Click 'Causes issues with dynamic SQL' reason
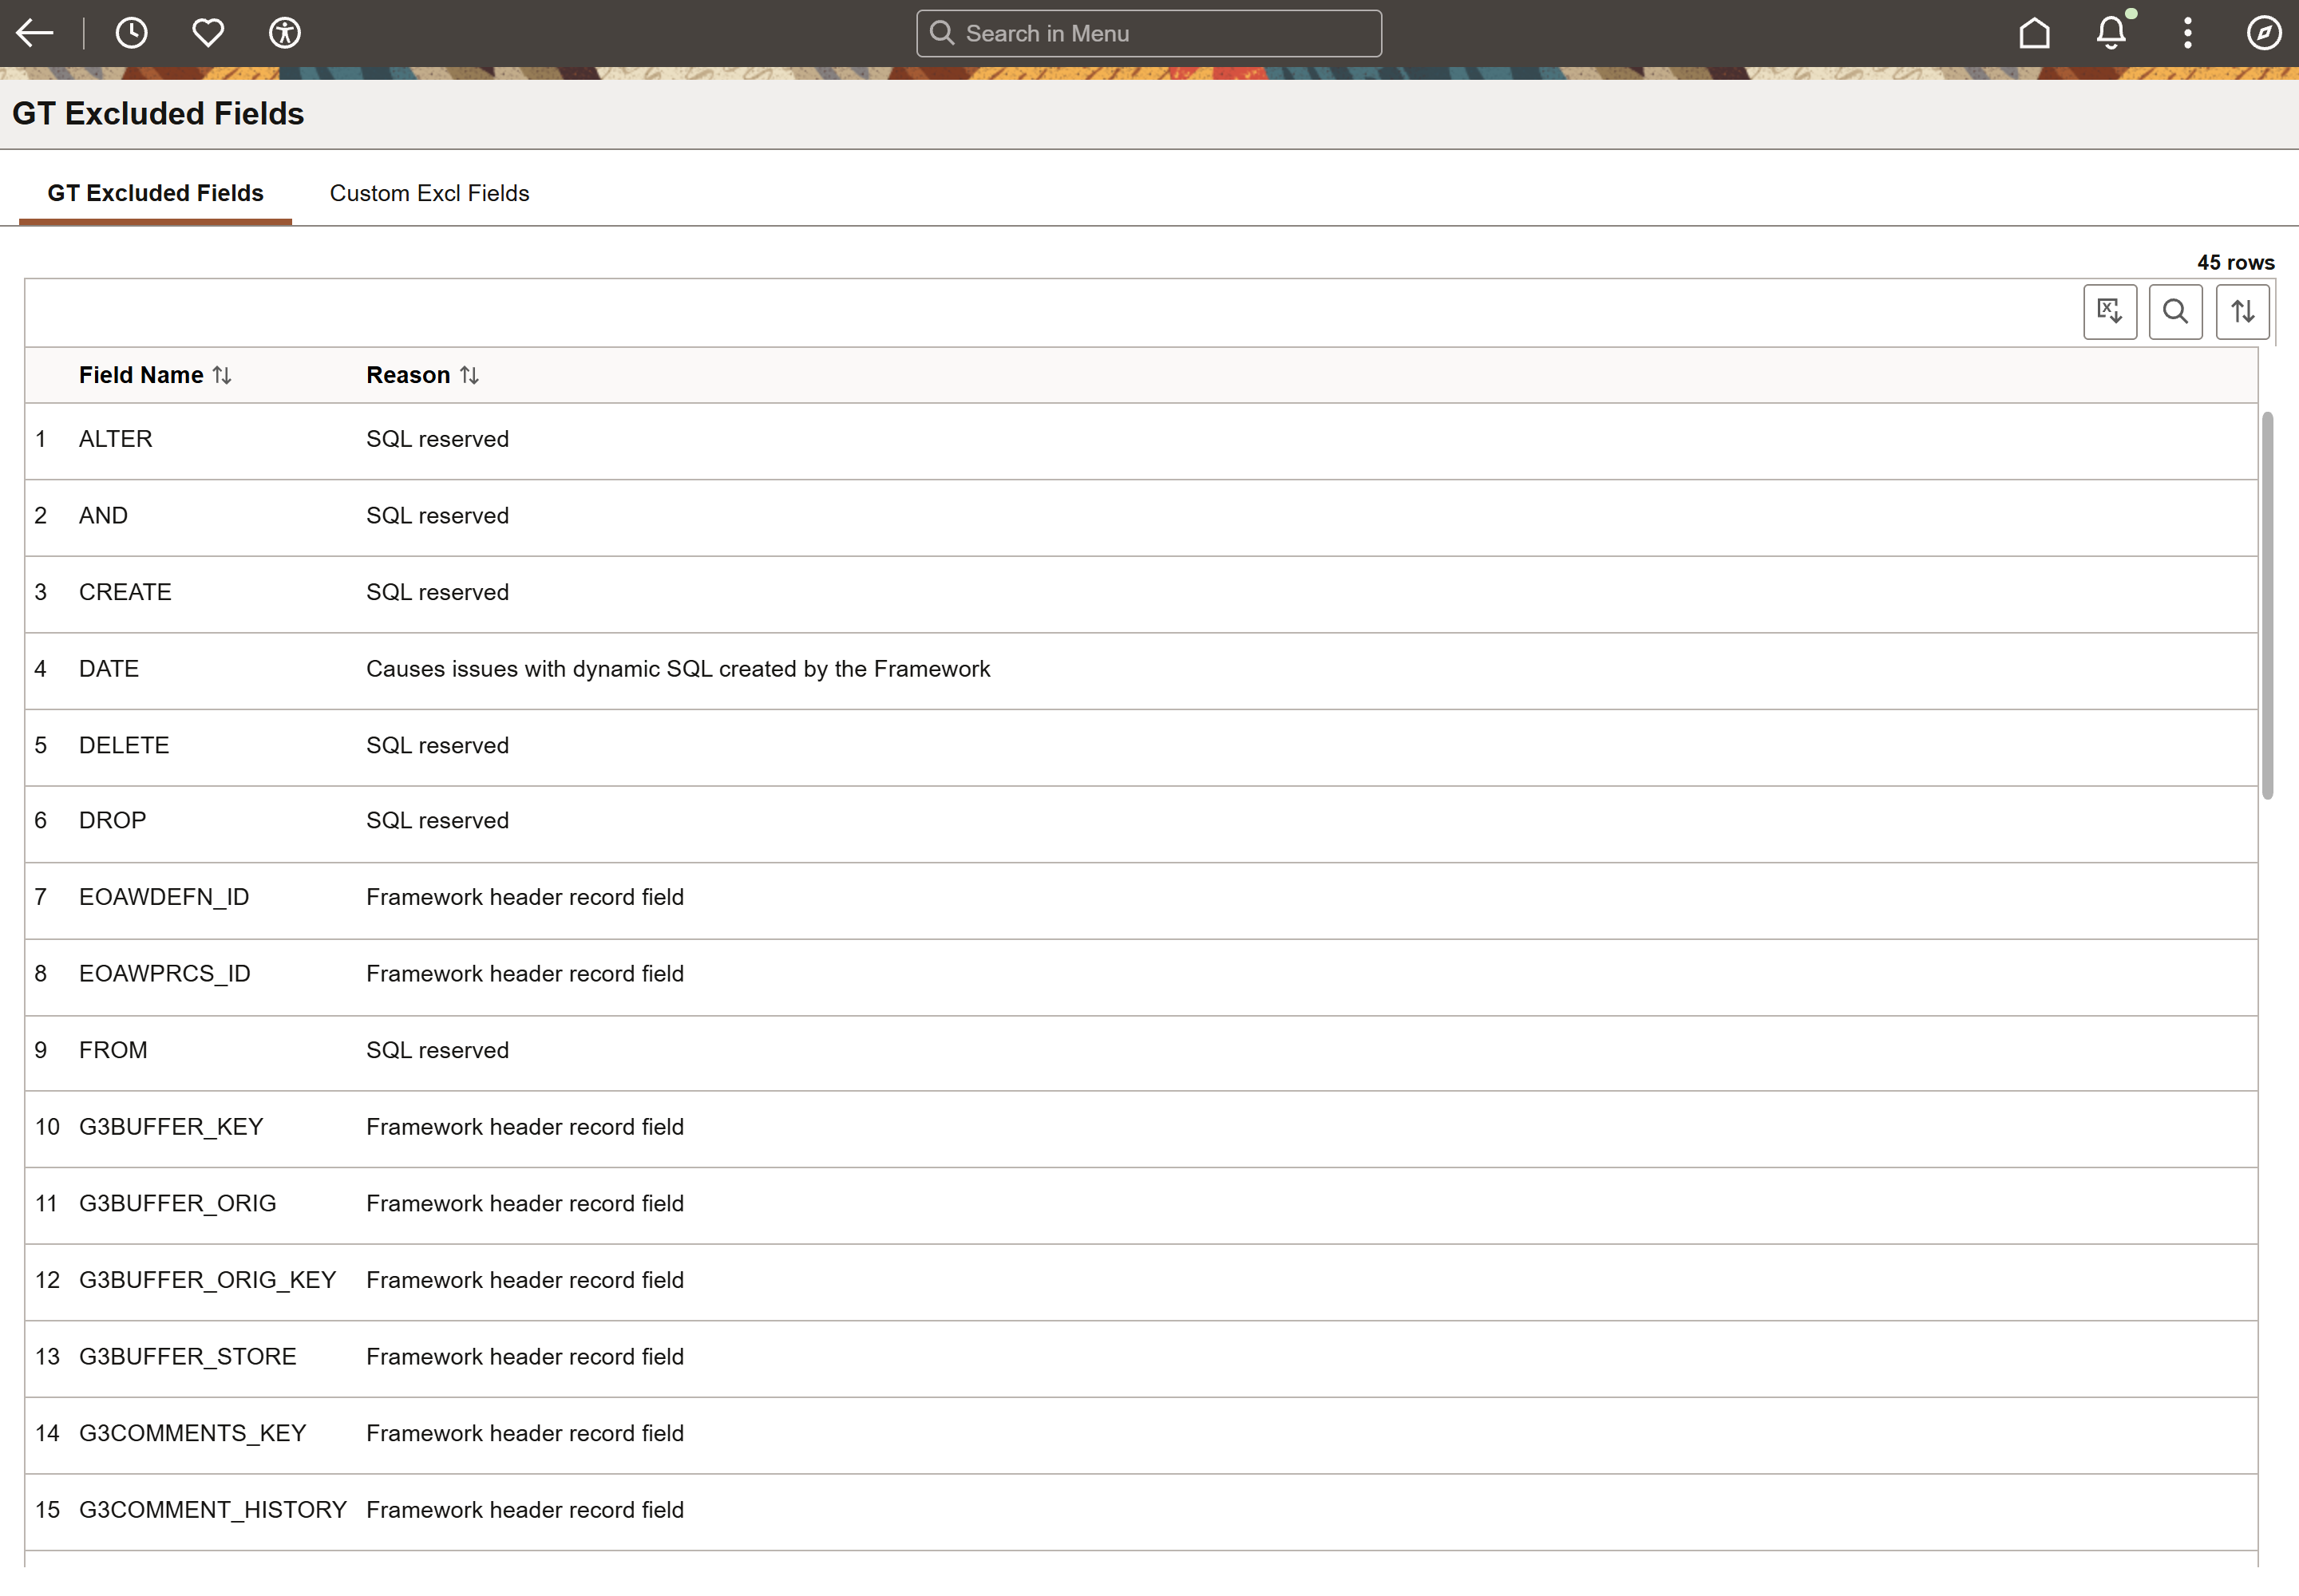Viewport: 2299px width, 1596px height. pyautogui.click(x=679, y=669)
